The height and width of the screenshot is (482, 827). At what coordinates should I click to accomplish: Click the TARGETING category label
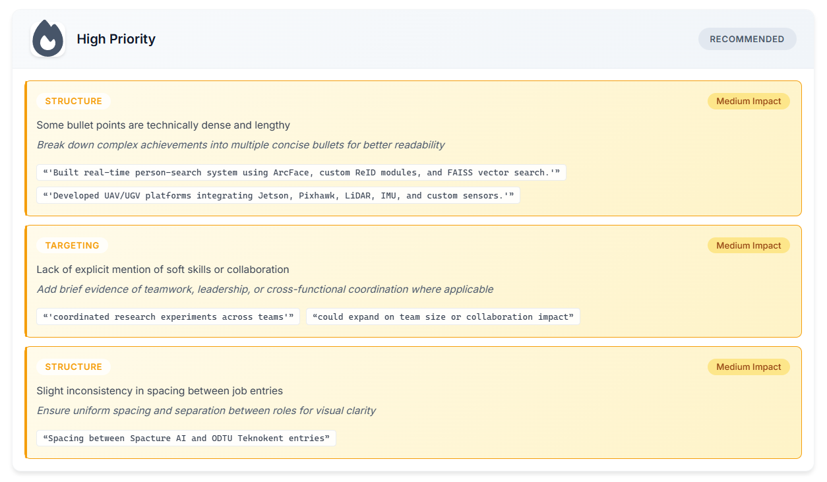(x=72, y=245)
